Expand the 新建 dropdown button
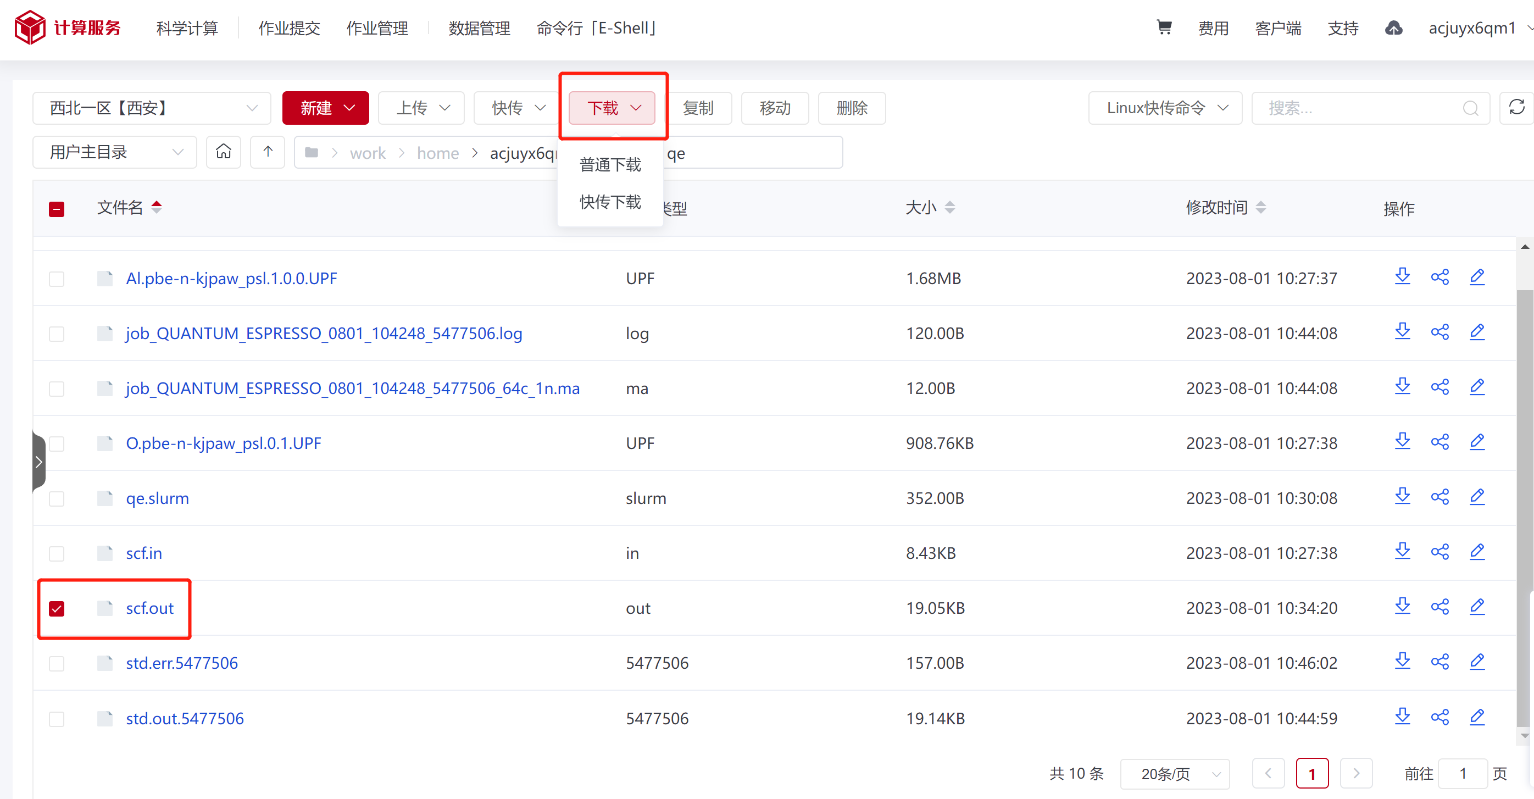Viewport: 1534px width, 799px height. [326, 108]
